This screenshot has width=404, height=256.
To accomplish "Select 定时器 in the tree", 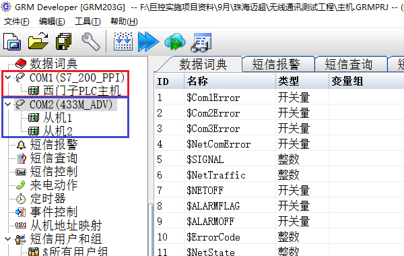I will click(48, 199).
